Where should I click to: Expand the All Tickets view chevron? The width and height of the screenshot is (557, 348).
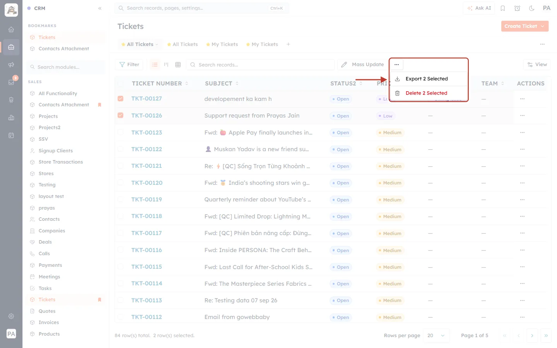pos(157,44)
